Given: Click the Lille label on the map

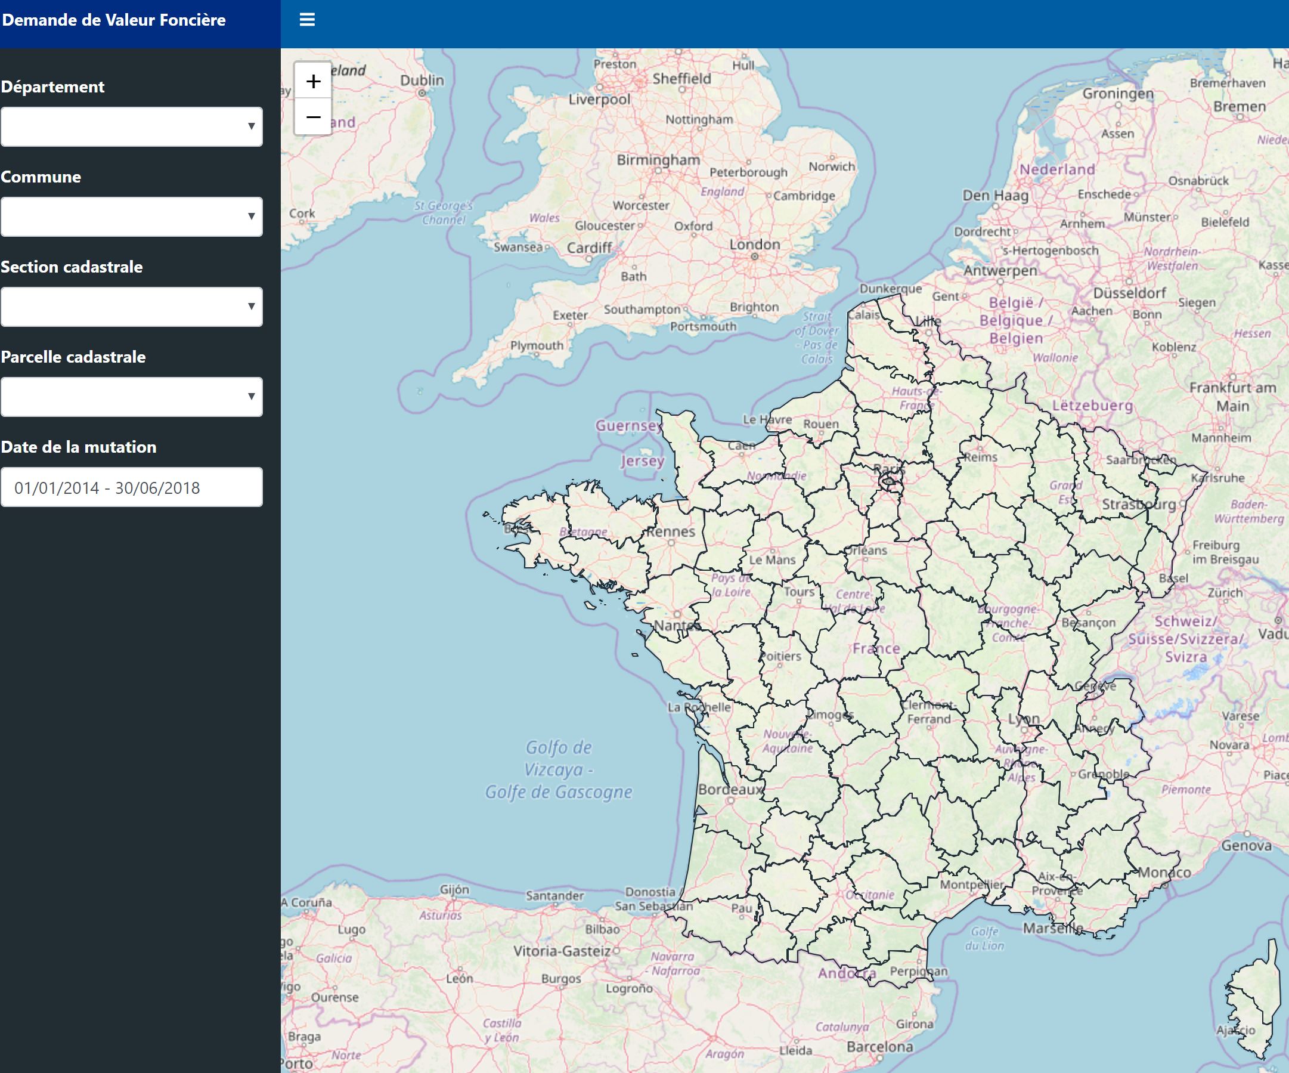Looking at the screenshot, I should coord(929,321).
